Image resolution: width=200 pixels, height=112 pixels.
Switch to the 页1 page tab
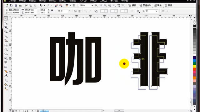point(45,111)
